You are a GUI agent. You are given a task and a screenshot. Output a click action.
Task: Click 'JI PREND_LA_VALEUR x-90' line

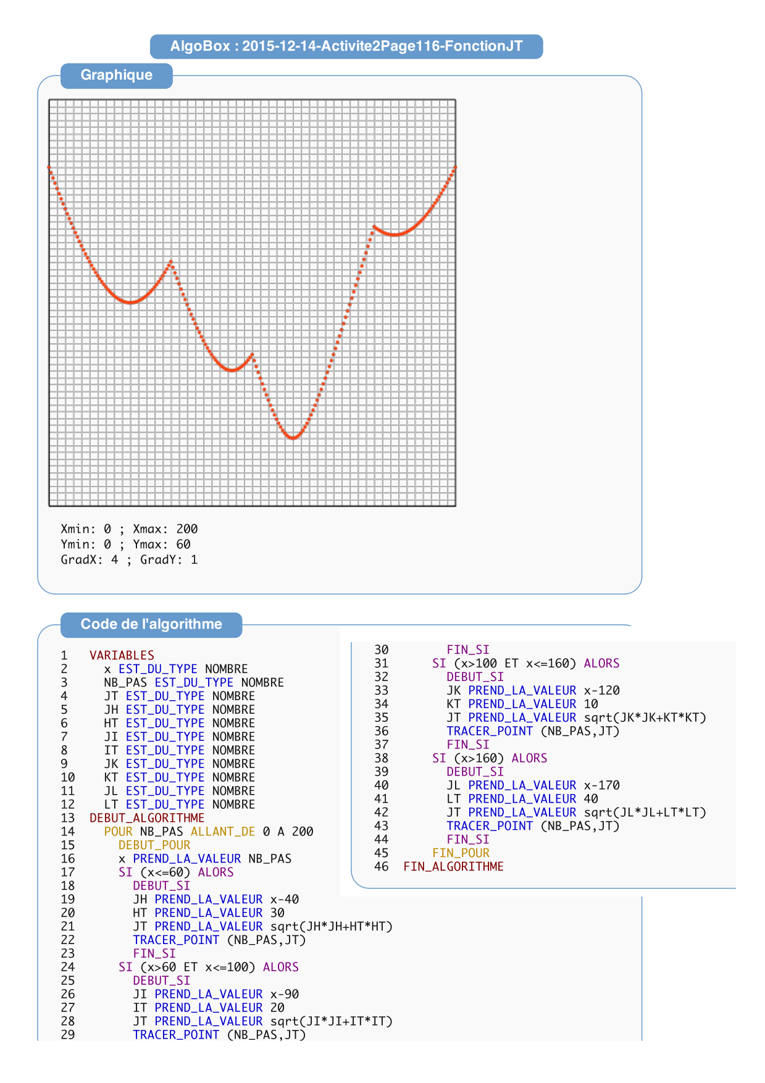(216, 994)
